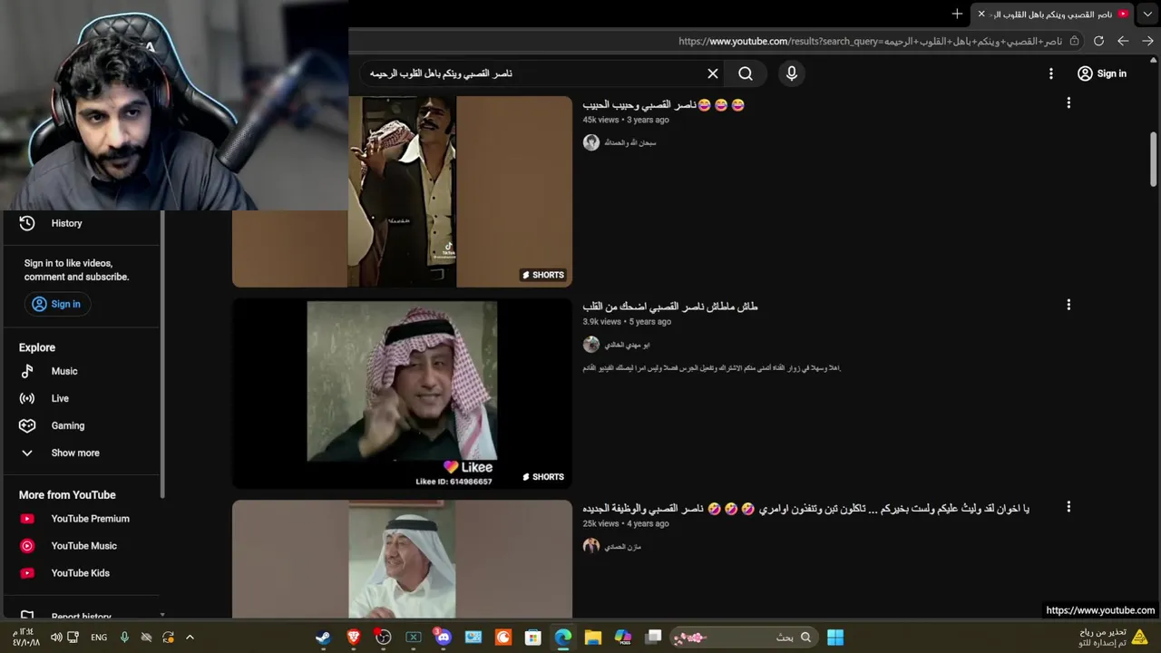Screen dimensions: 1161x653
Task: Open volume control in system tray
Action: [x=56, y=637]
